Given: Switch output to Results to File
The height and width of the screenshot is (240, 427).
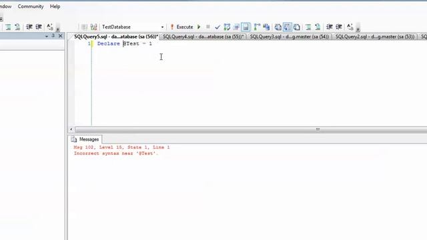Looking at the screenshot, I should click(297, 27).
